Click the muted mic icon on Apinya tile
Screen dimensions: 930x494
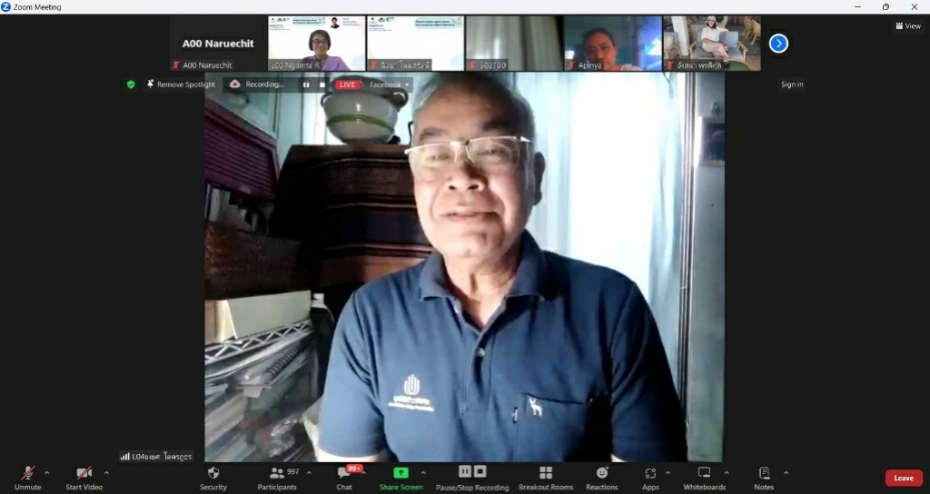click(x=572, y=65)
